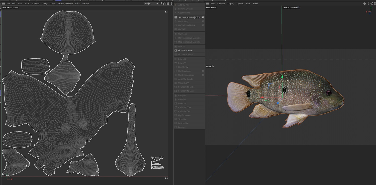
Task: Click Stop Interactive Mapping
Action: [189, 42]
